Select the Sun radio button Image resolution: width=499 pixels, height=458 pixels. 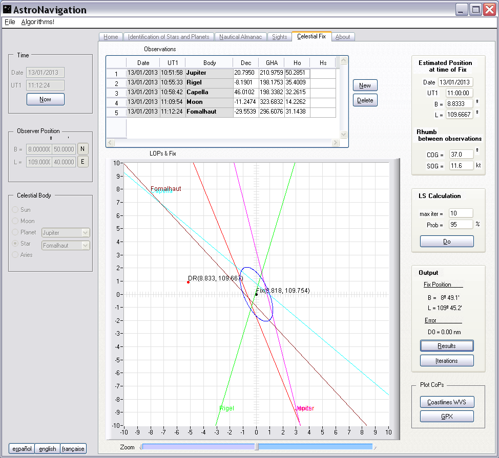[15, 210]
